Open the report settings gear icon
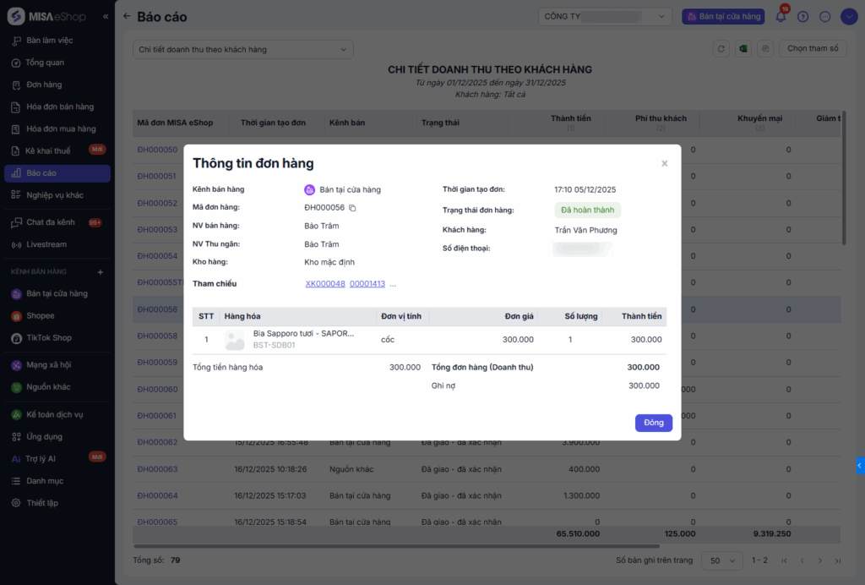 click(x=765, y=49)
